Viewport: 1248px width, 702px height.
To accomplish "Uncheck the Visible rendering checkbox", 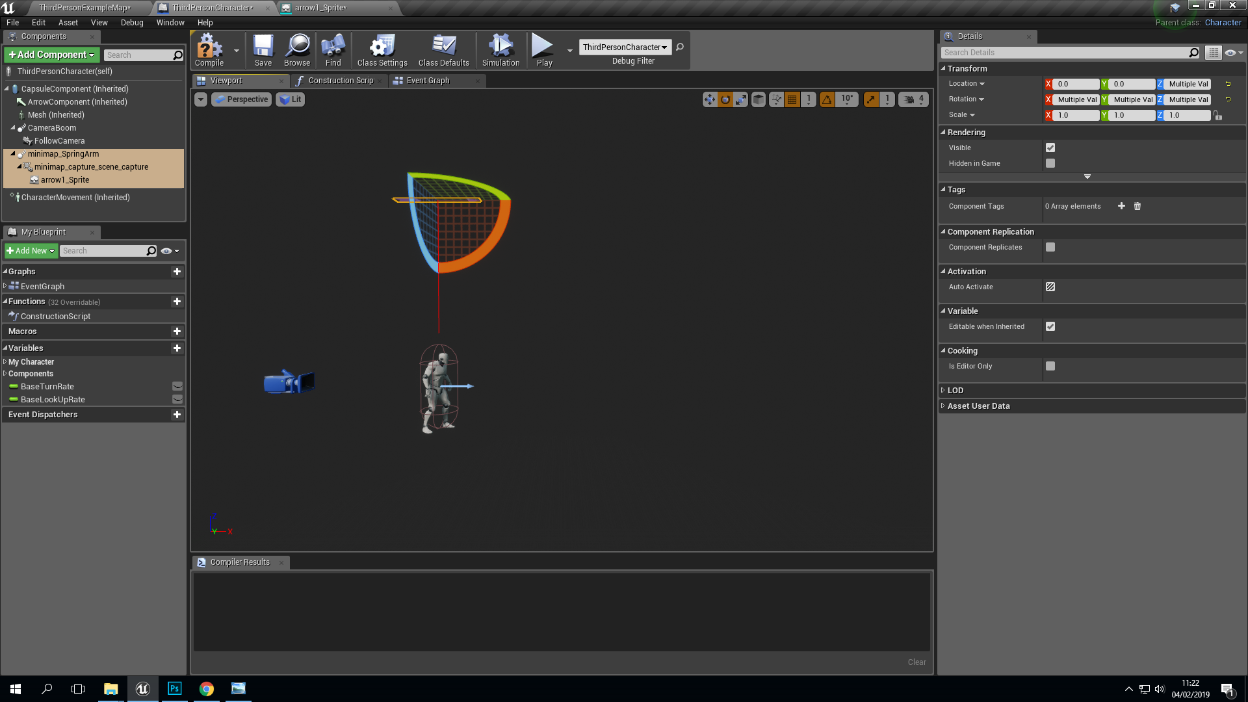I will tap(1050, 148).
